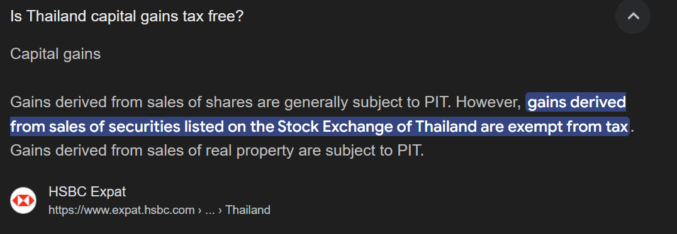Click the highlighted words 'gains derived'
Viewport: 677px width, 234px height.
pos(577,103)
